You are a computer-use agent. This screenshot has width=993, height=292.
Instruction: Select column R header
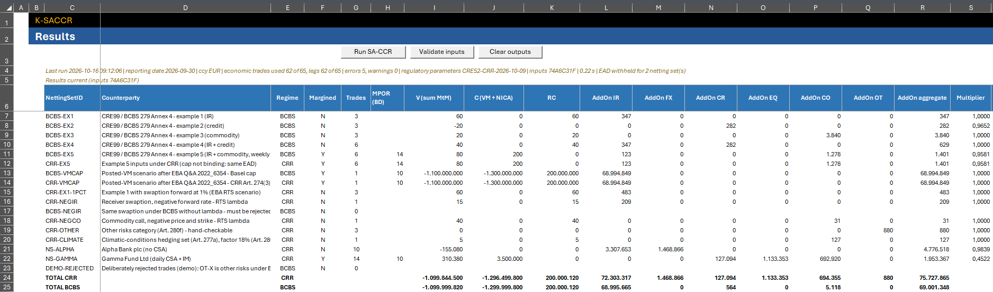tap(923, 7)
